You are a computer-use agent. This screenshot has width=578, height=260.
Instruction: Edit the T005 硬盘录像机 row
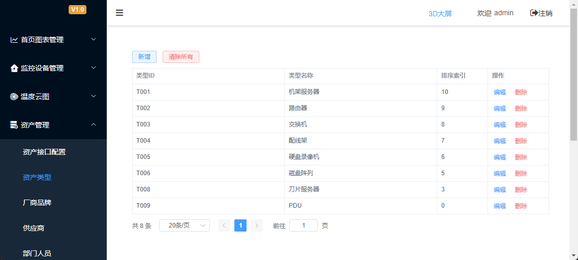pos(500,157)
